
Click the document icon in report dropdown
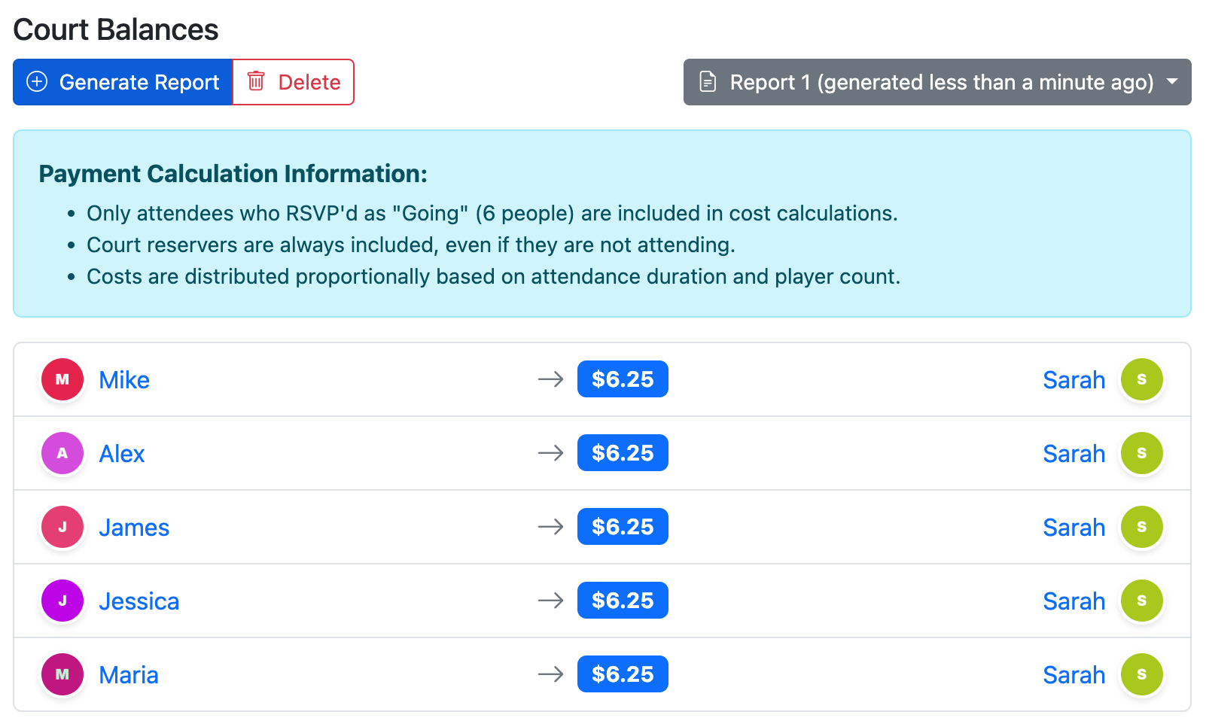coord(708,81)
